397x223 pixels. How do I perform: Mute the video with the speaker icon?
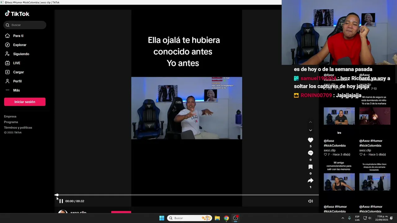pos(310,201)
